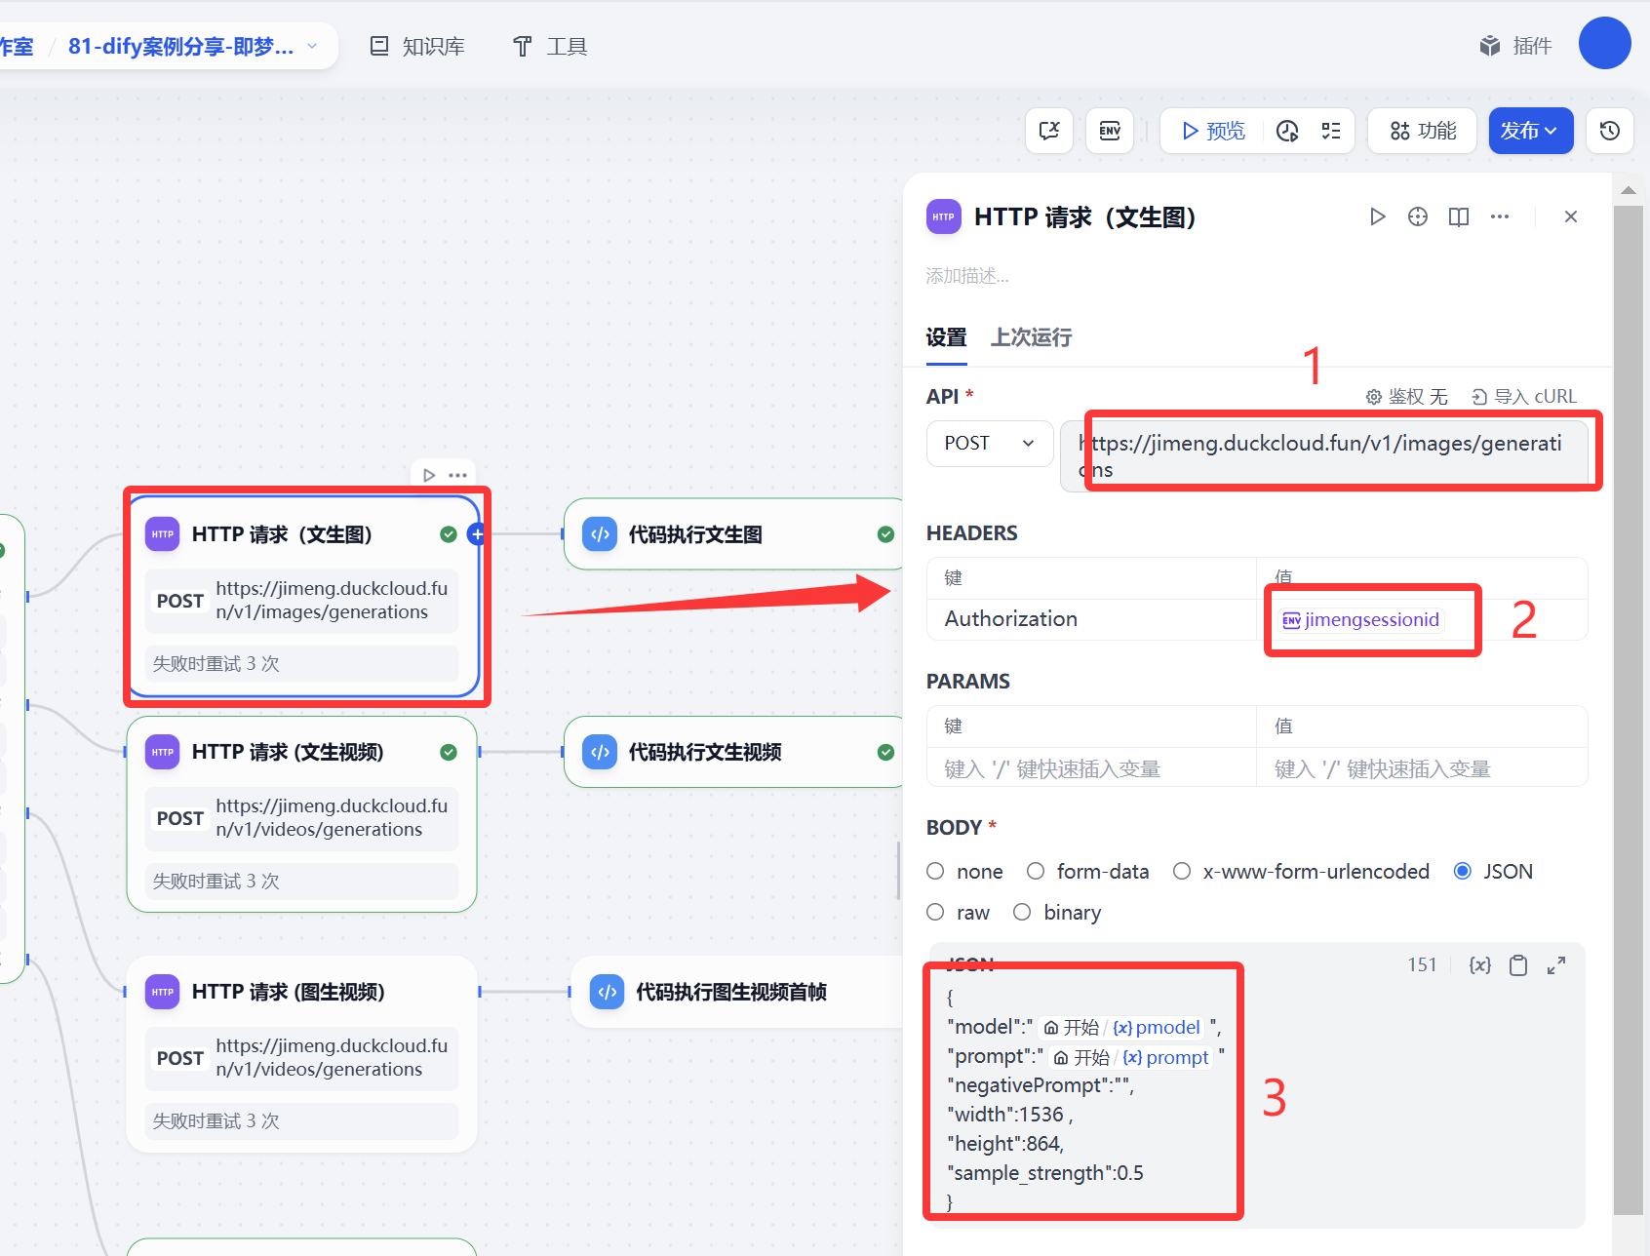Open the 知识库 menu
The width and height of the screenshot is (1650, 1256).
pyautogui.click(x=417, y=46)
